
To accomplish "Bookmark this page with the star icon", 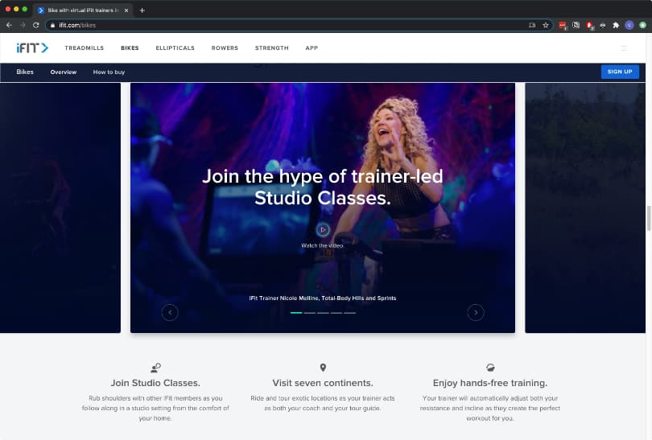I will point(545,25).
